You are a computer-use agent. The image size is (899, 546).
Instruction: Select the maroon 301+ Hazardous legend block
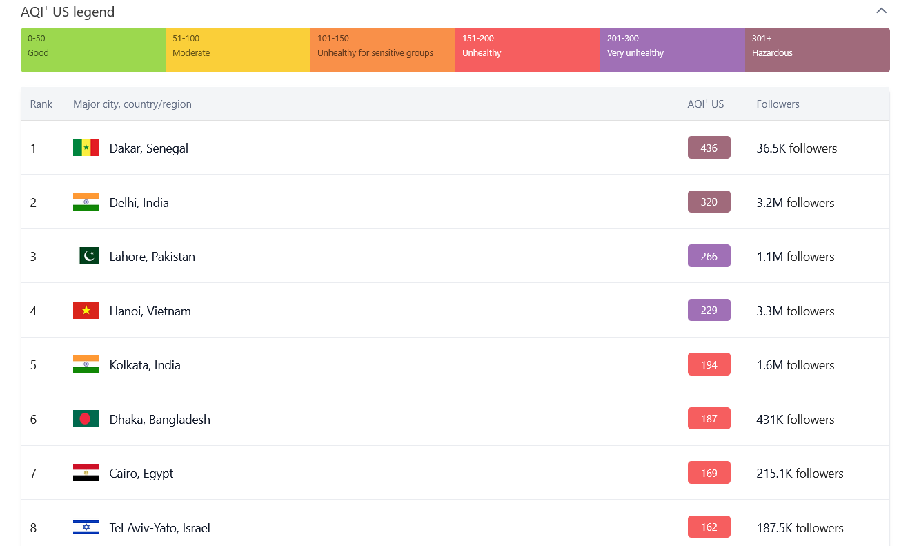point(818,50)
